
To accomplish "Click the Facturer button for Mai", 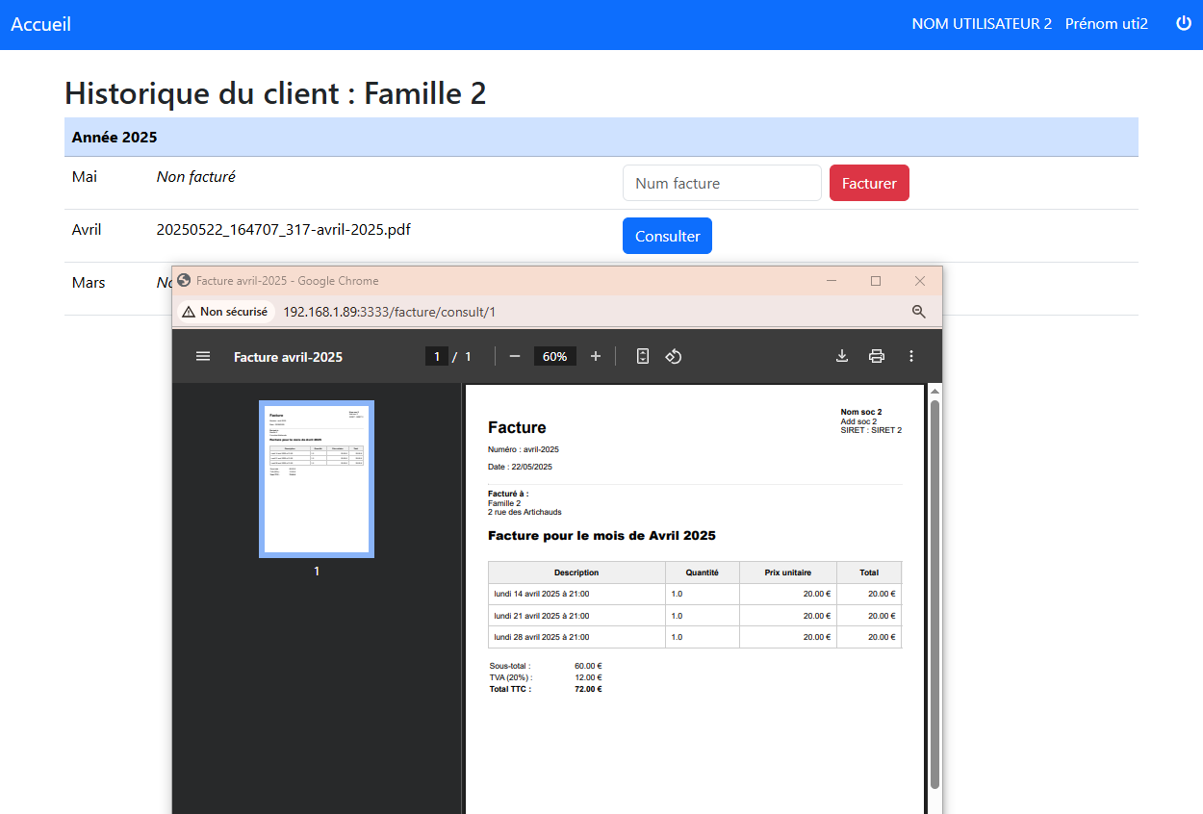I will [869, 183].
